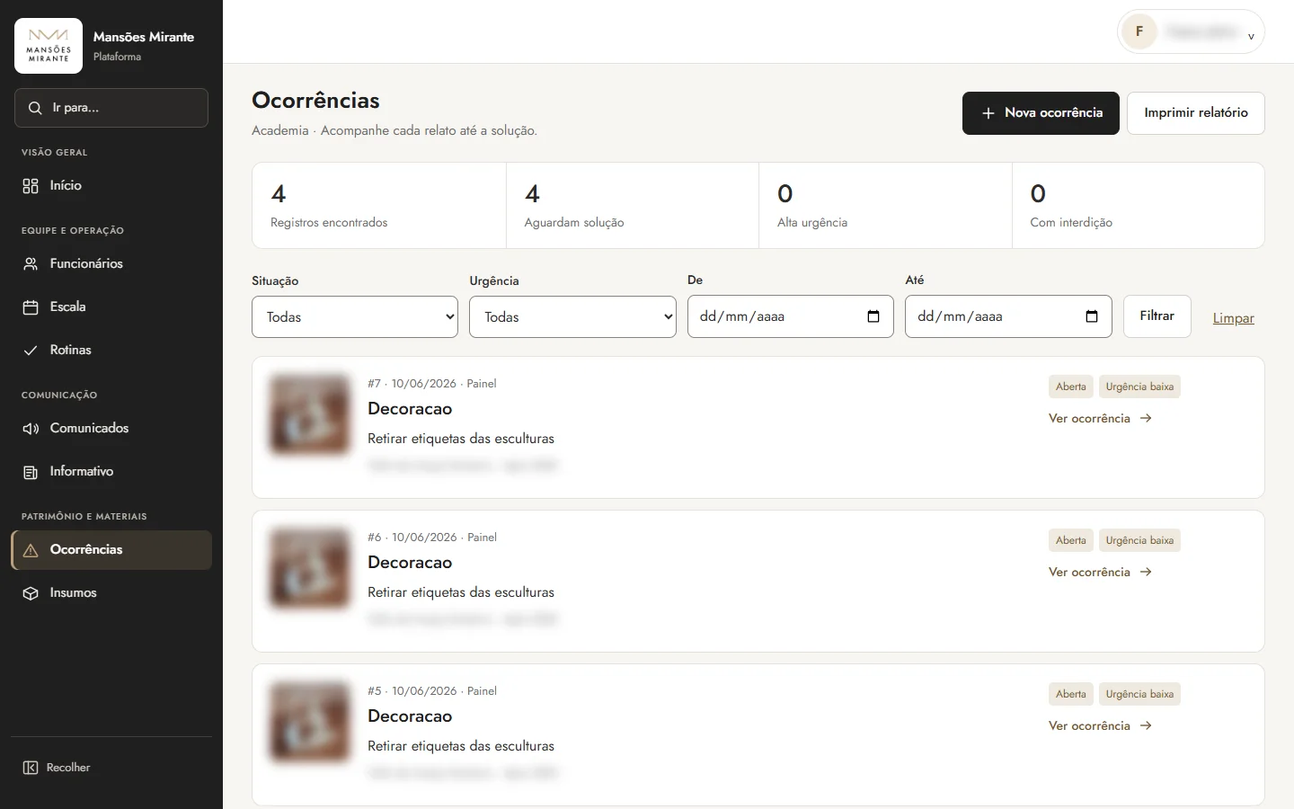Viewport: 1294px width, 809px height.
Task: Click the Nova ocorrência button
Action: pos(1041,113)
